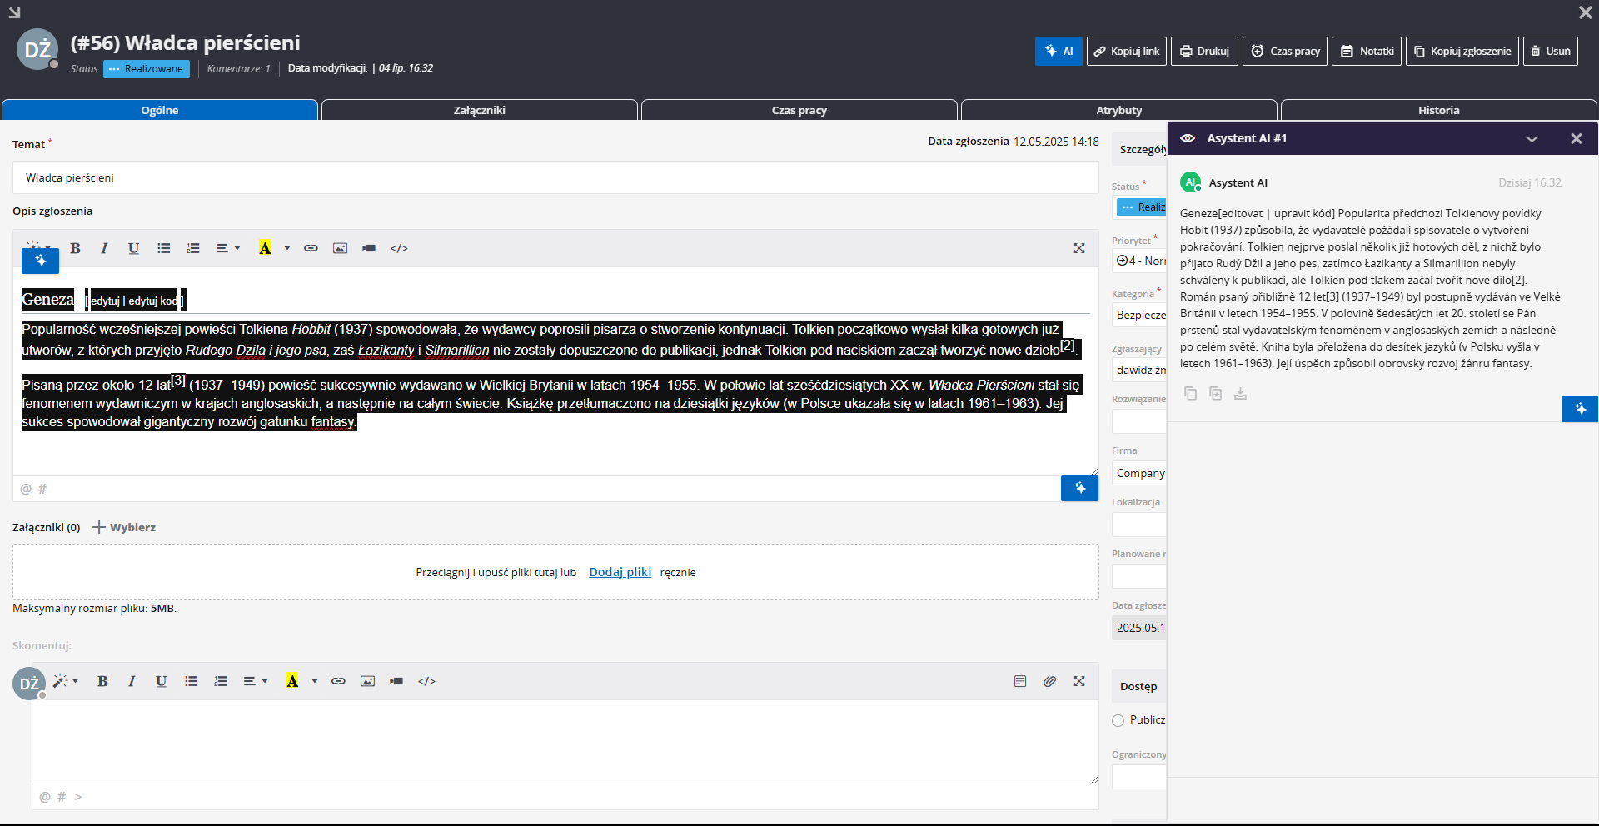Image resolution: width=1599 pixels, height=826 pixels.
Task: Copy the AI assistant response
Action: (x=1191, y=393)
